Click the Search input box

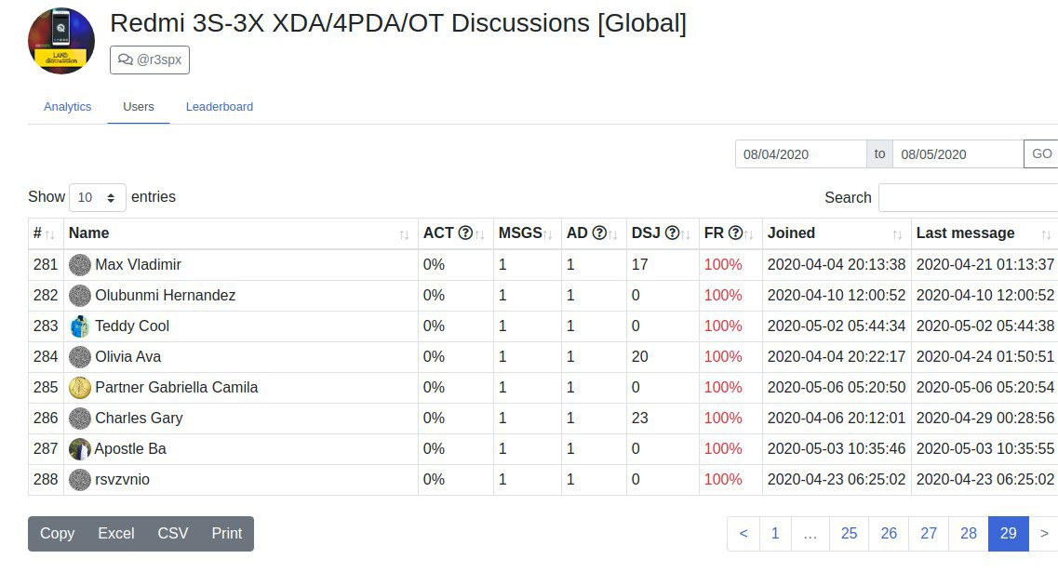click(x=969, y=197)
